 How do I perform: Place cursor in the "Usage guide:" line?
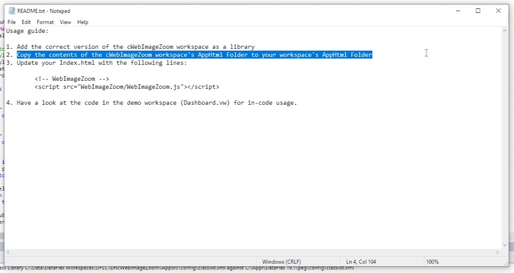coord(27,31)
